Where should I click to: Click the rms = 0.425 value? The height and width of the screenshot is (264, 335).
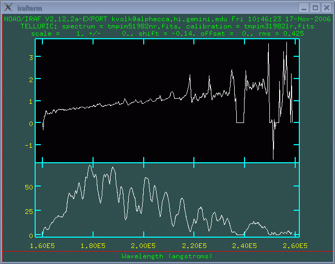(x=281, y=34)
